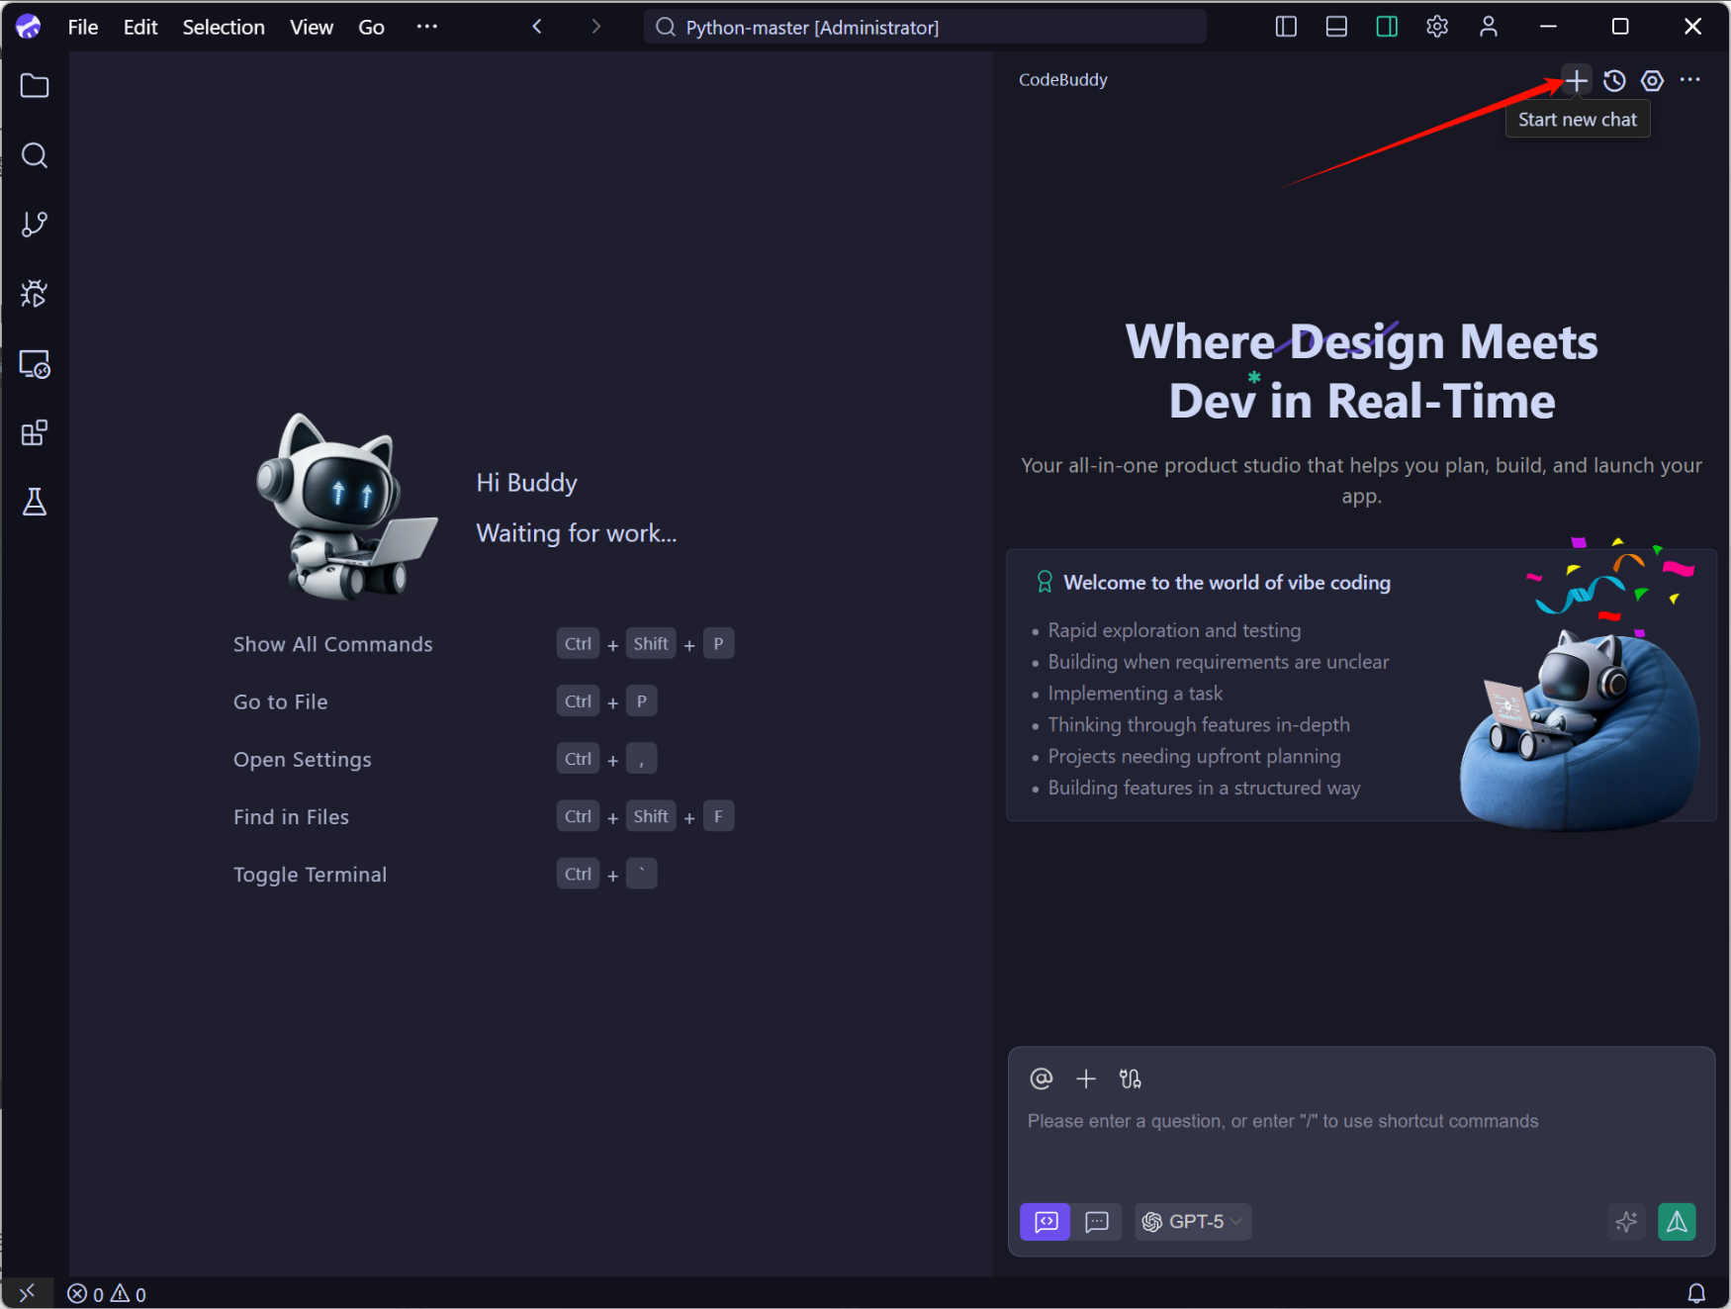Open the Run and Debug view
The image size is (1731, 1309).
click(x=35, y=294)
